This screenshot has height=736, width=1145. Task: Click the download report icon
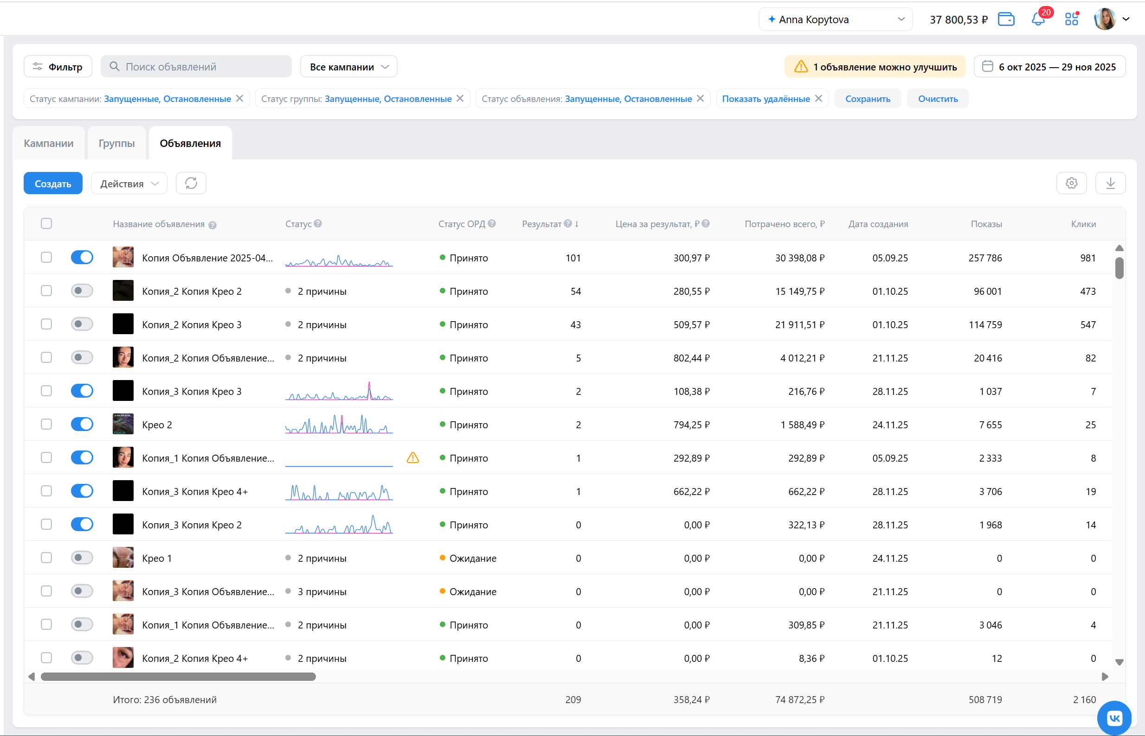point(1110,184)
